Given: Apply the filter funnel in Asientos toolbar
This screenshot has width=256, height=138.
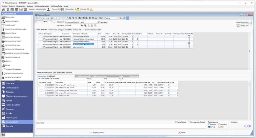Looking at the screenshot, I should [x=73, y=18].
